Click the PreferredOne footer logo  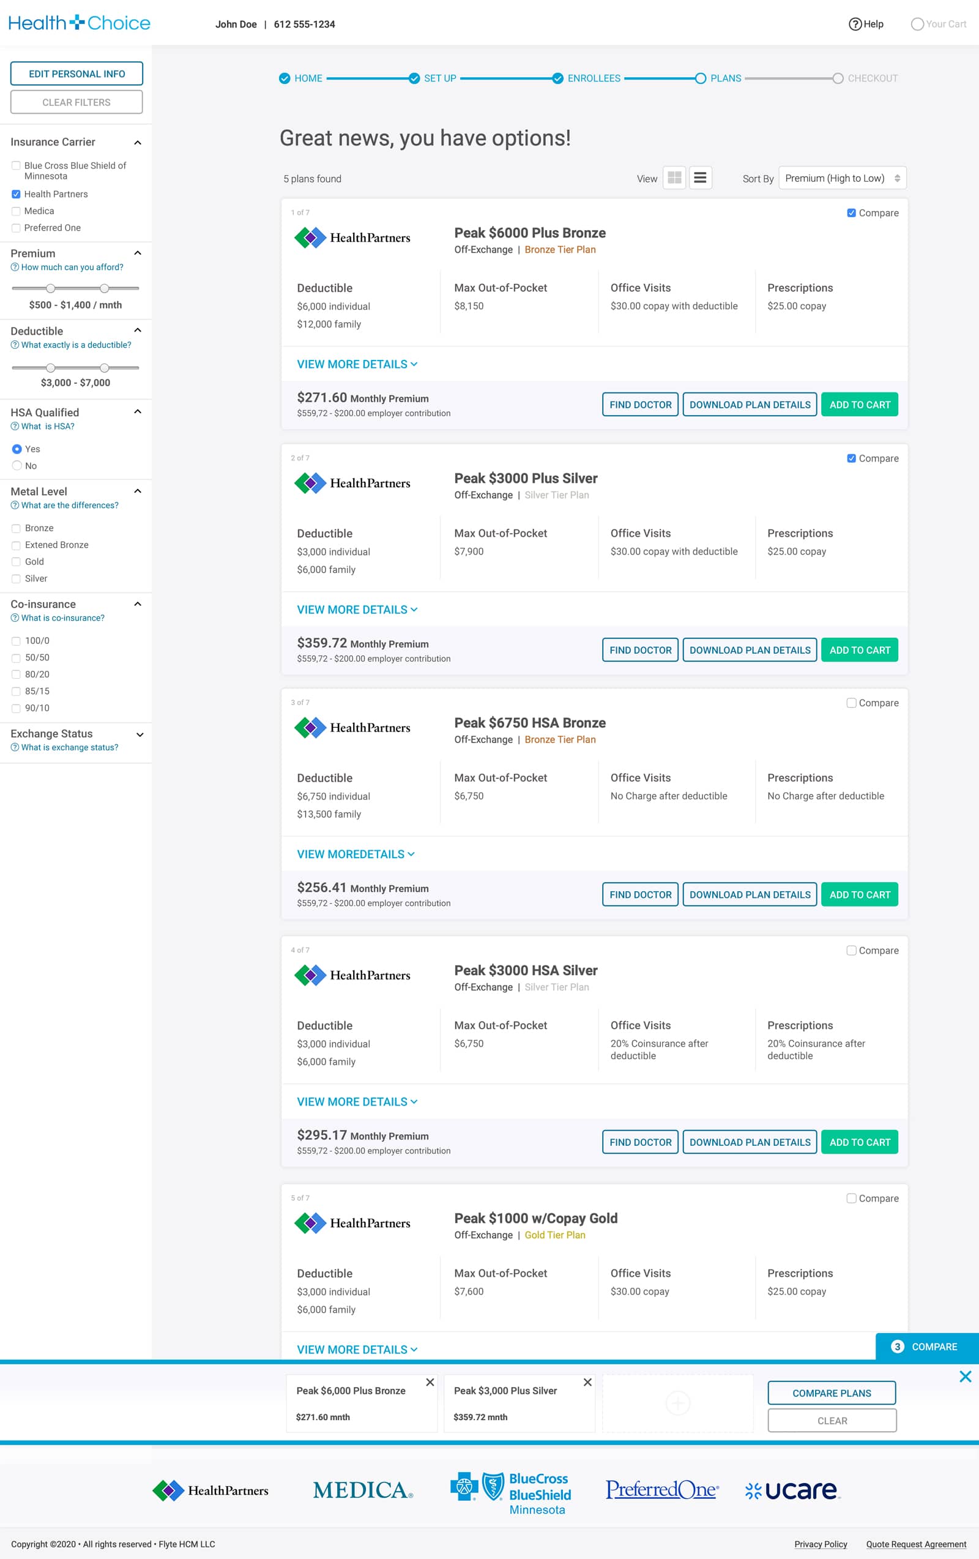[x=662, y=1490]
